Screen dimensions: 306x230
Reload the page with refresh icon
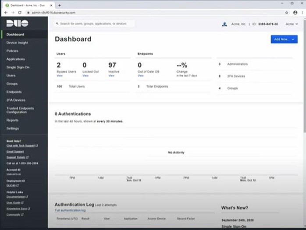click(20, 12)
